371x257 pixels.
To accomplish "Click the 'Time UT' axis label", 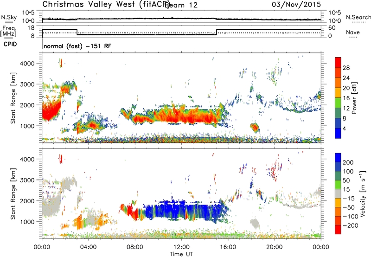I will coord(181,254).
